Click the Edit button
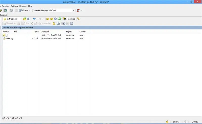202x124 pixels. [x=26, y=23]
